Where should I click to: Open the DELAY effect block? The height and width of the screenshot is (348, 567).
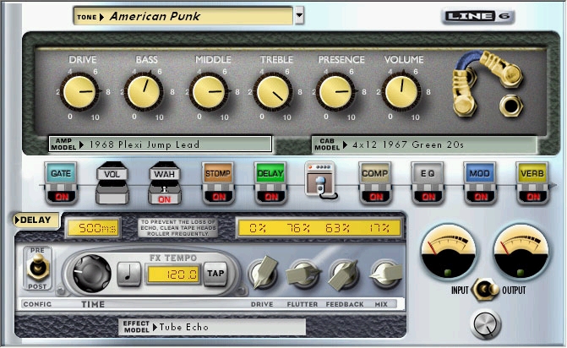tap(270, 173)
